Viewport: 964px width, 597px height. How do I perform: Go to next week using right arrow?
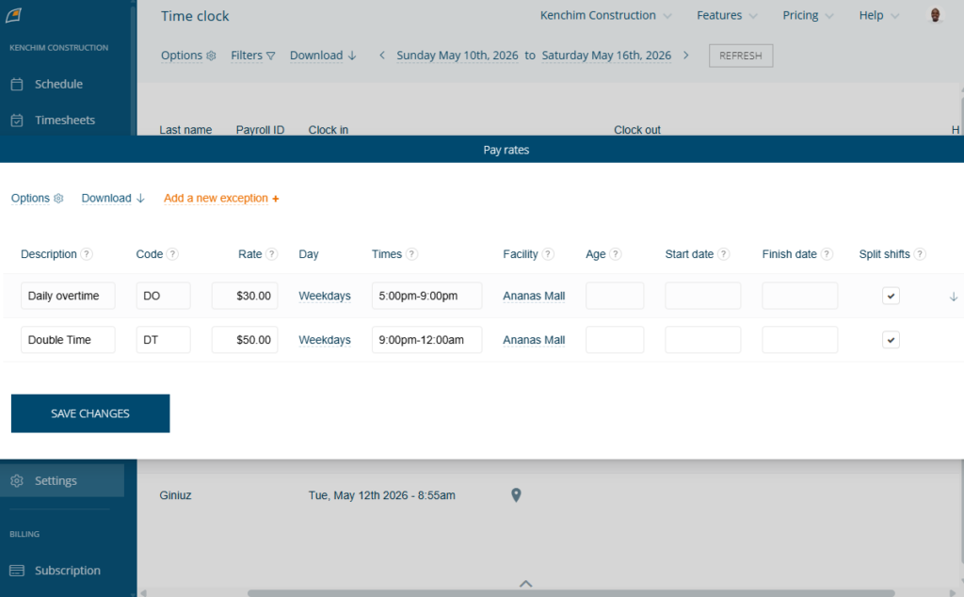click(686, 56)
